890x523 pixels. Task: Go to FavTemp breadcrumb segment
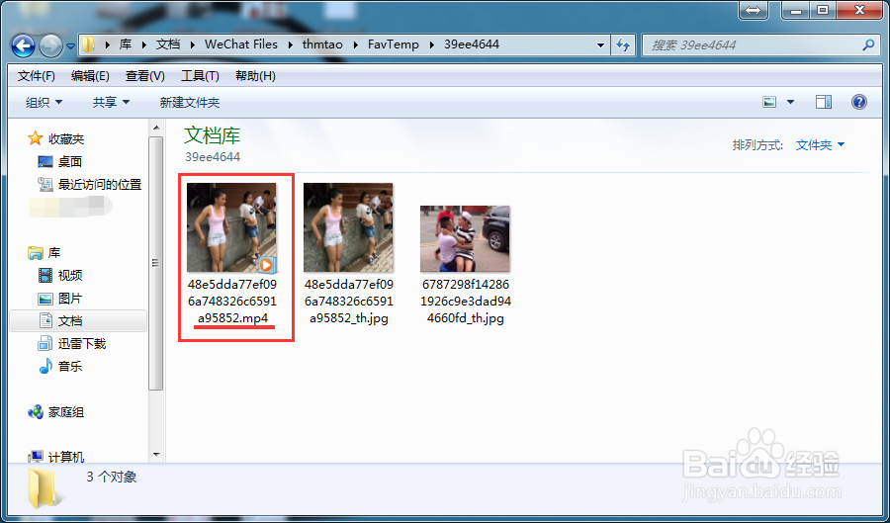tap(394, 44)
